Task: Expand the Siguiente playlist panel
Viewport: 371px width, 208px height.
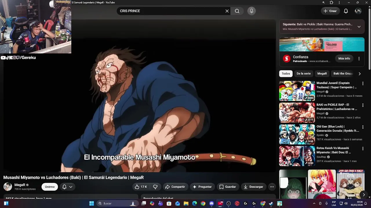Action: [x=359, y=27]
